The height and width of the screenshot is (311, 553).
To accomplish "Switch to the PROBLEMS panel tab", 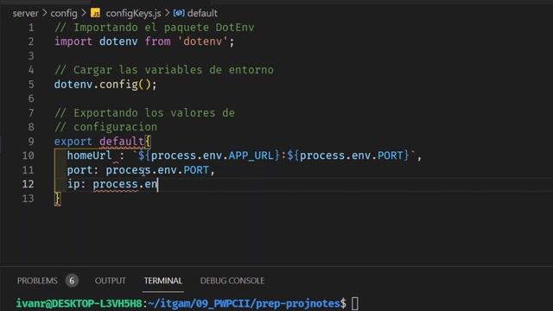I will coord(37,281).
